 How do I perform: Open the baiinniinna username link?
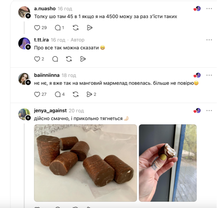click(46, 75)
